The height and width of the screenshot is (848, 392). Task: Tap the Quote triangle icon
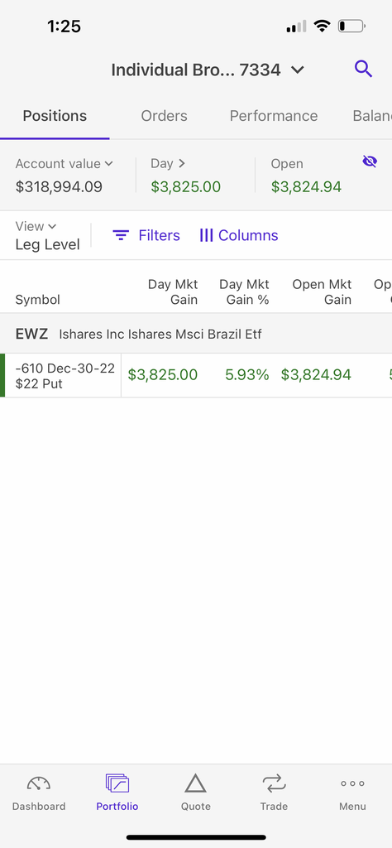click(195, 783)
